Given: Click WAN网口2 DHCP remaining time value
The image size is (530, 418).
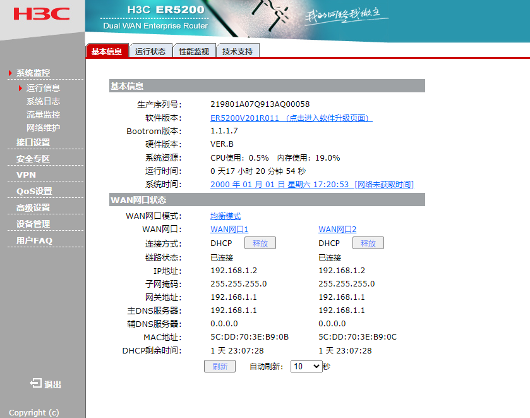Looking at the screenshot, I should click(345, 350).
